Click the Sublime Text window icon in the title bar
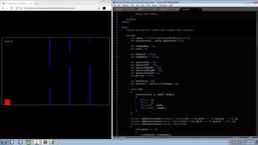The width and height of the screenshot is (258, 145). 114,2
